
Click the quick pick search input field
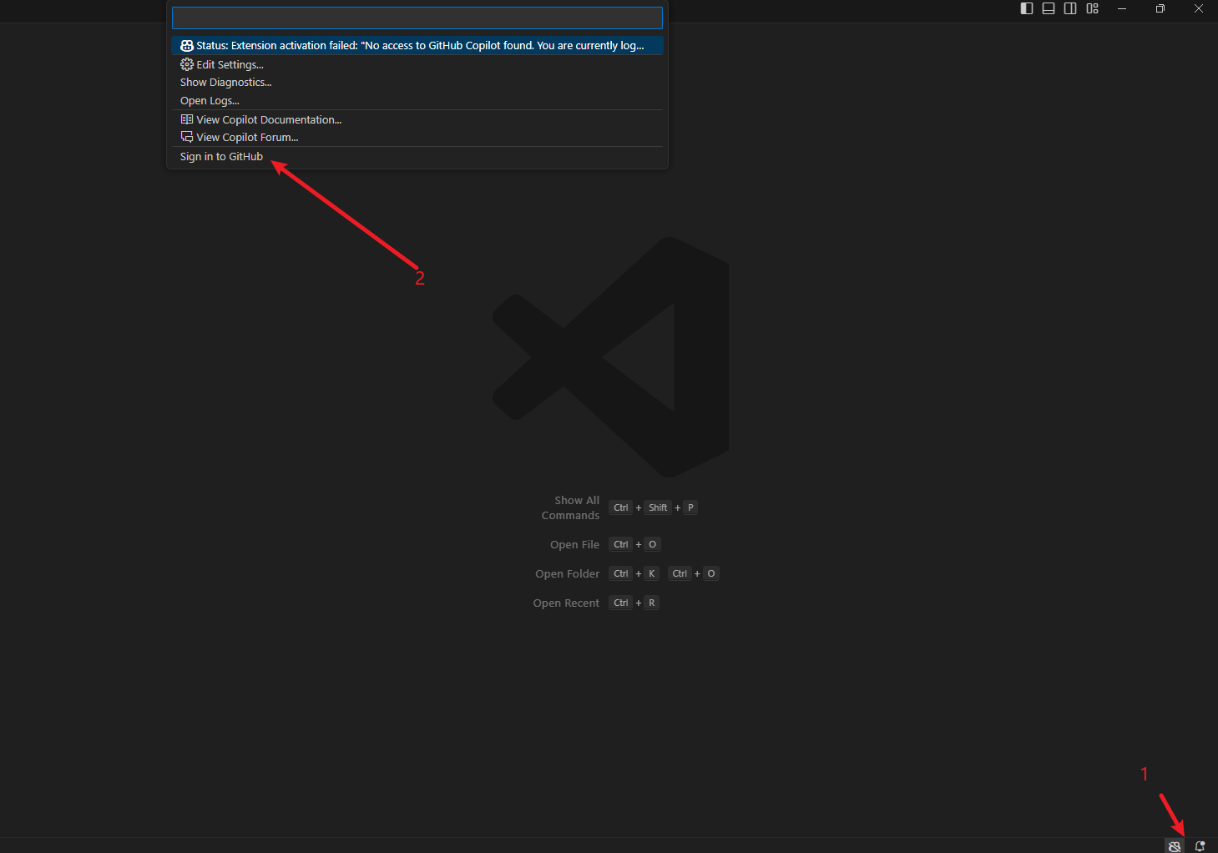pos(417,18)
